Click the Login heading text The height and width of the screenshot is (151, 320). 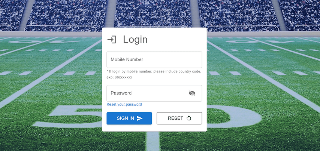(x=135, y=40)
